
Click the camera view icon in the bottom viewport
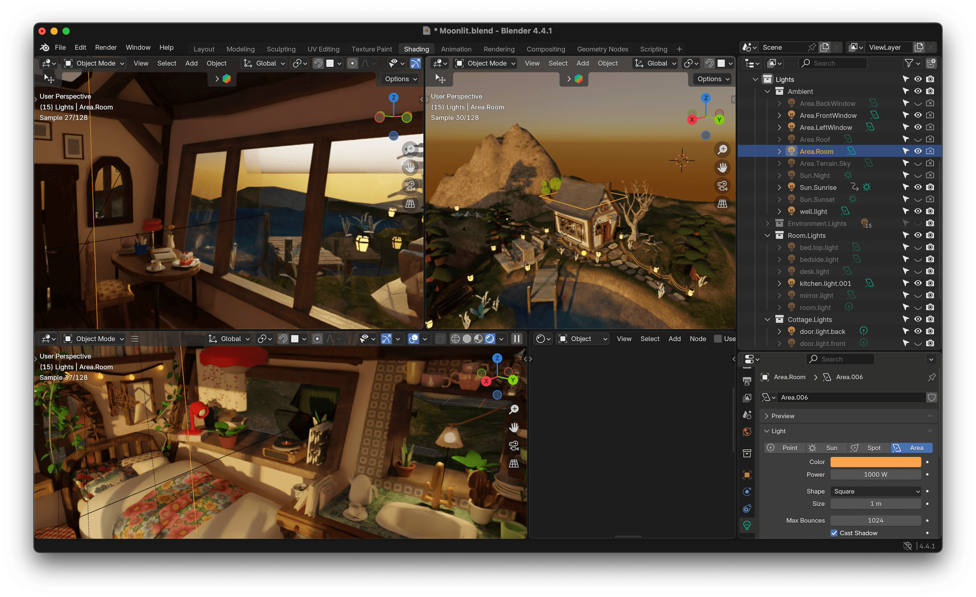click(514, 446)
